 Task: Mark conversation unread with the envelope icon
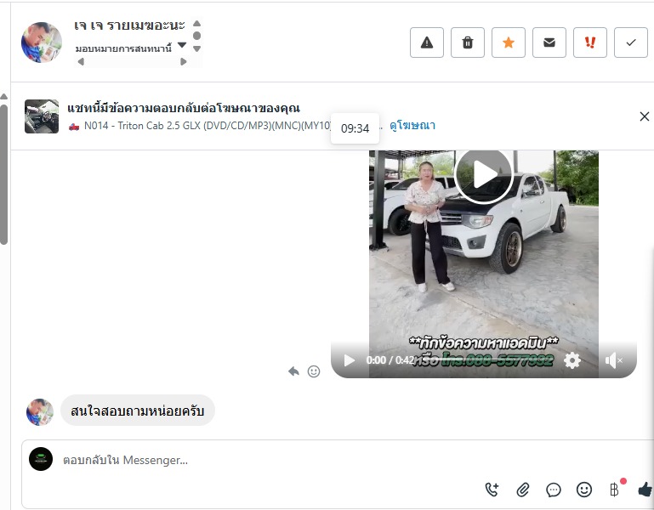[x=549, y=42]
